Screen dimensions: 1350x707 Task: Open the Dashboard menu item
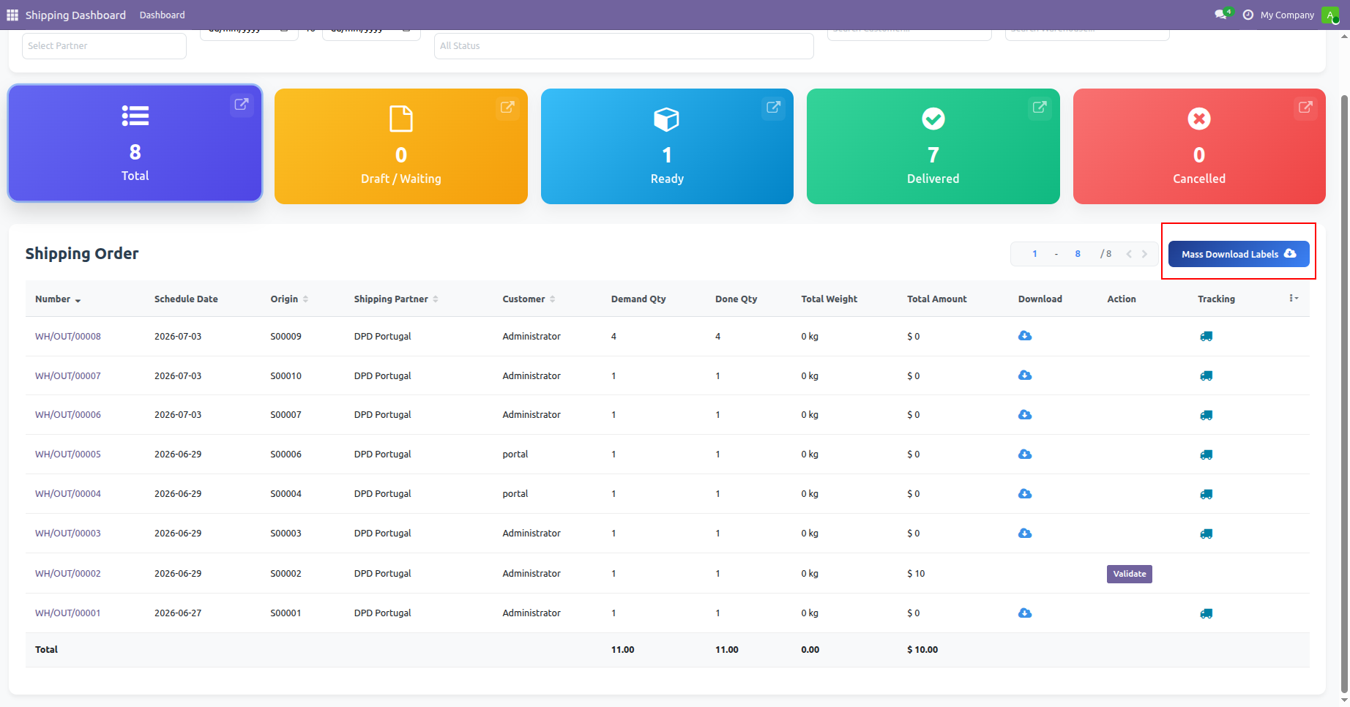click(163, 15)
